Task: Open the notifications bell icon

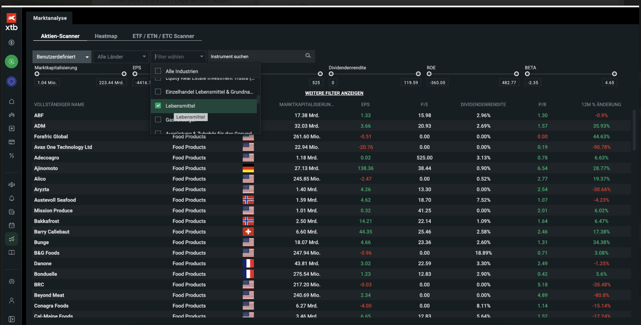Action: pos(11,198)
